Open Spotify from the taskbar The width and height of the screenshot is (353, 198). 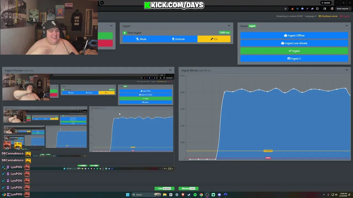(x=195, y=195)
